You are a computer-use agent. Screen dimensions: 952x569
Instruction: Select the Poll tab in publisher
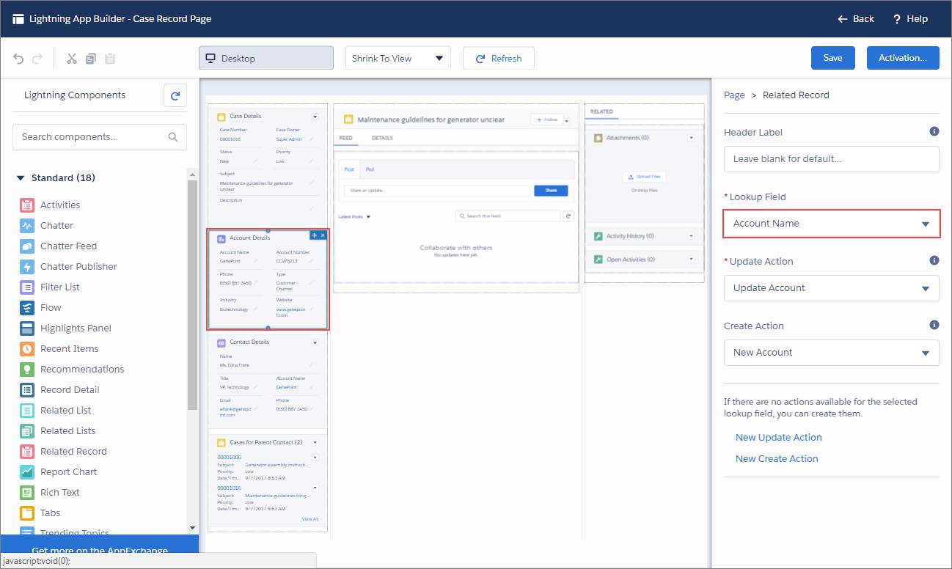(370, 169)
